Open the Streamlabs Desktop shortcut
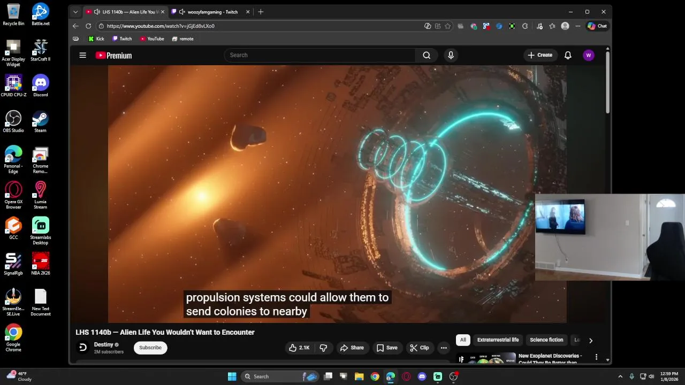The image size is (685, 385). [x=41, y=231]
